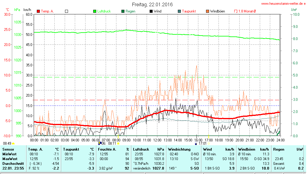Click the empty white legend box
307x174 pixels.
point(67,11)
